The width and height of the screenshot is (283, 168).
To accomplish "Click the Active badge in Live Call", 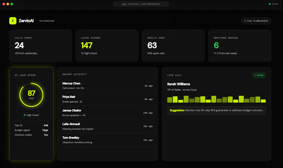I will (x=259, y=75).
